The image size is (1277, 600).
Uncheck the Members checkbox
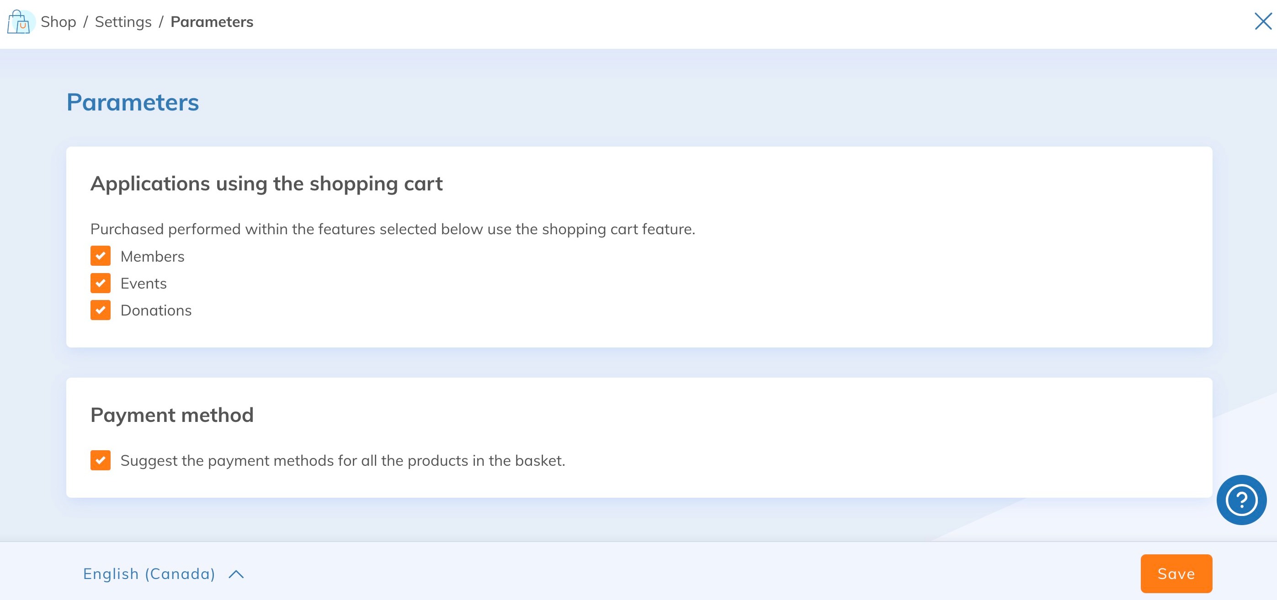[101, 256]
